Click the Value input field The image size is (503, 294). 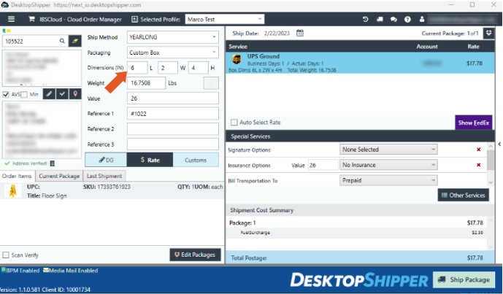coord(173,98)
